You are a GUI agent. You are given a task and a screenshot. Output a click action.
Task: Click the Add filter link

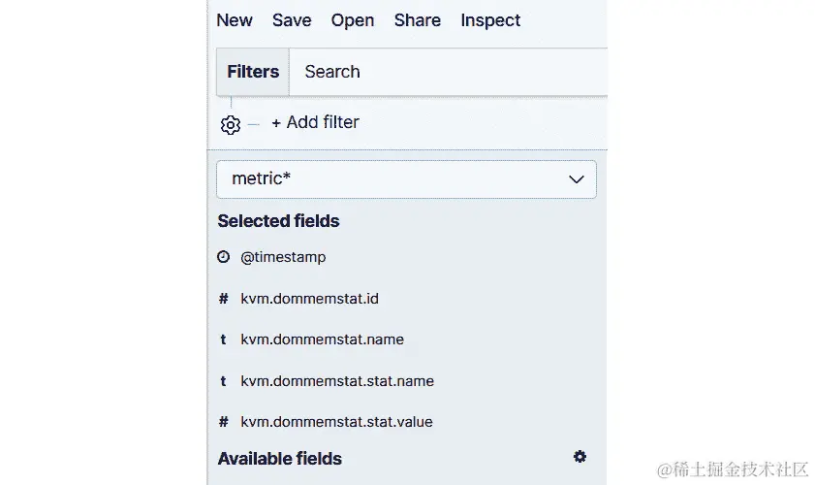click(315, 122)
